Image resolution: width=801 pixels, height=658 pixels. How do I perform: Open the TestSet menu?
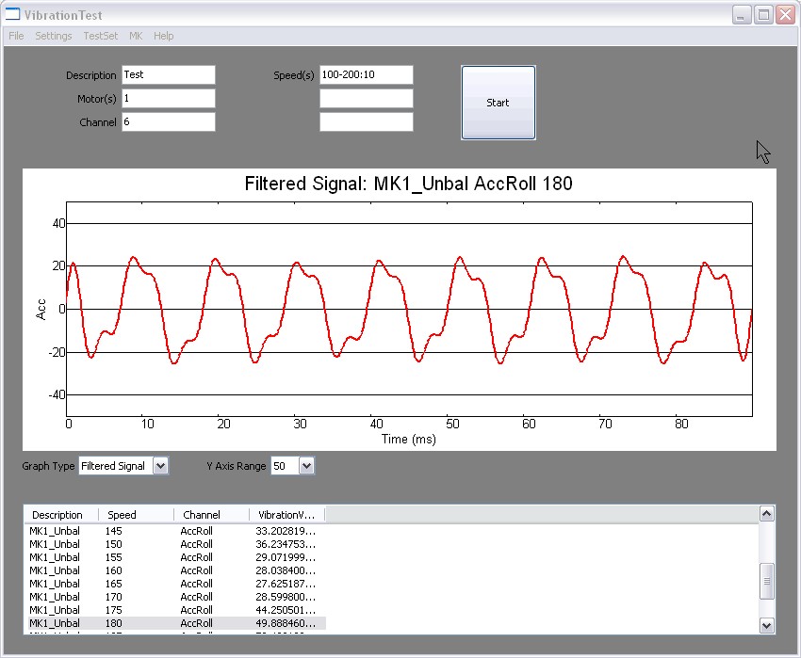click(x=101, y=36)
